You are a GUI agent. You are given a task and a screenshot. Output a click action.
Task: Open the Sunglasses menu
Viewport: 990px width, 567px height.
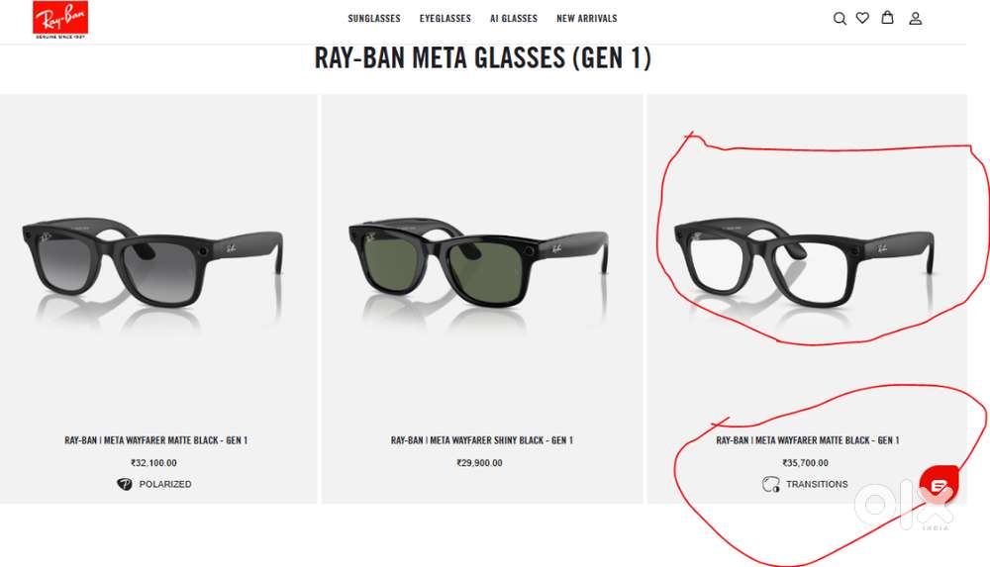(x=374, y=19)
